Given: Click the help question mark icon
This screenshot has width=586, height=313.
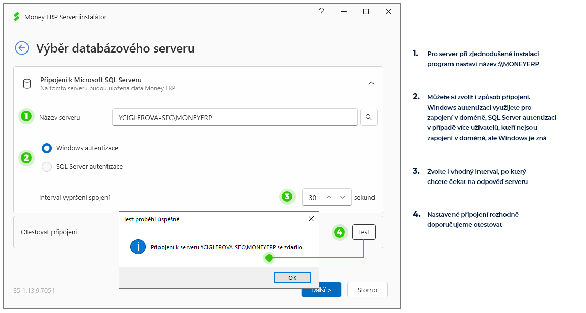Looking at the screenshot, I should (x=322, y=11).
